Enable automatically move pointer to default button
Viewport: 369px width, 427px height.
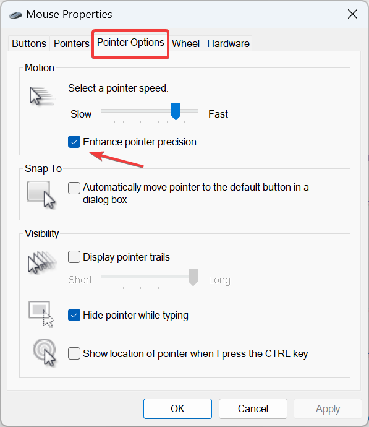pos(74,188)
